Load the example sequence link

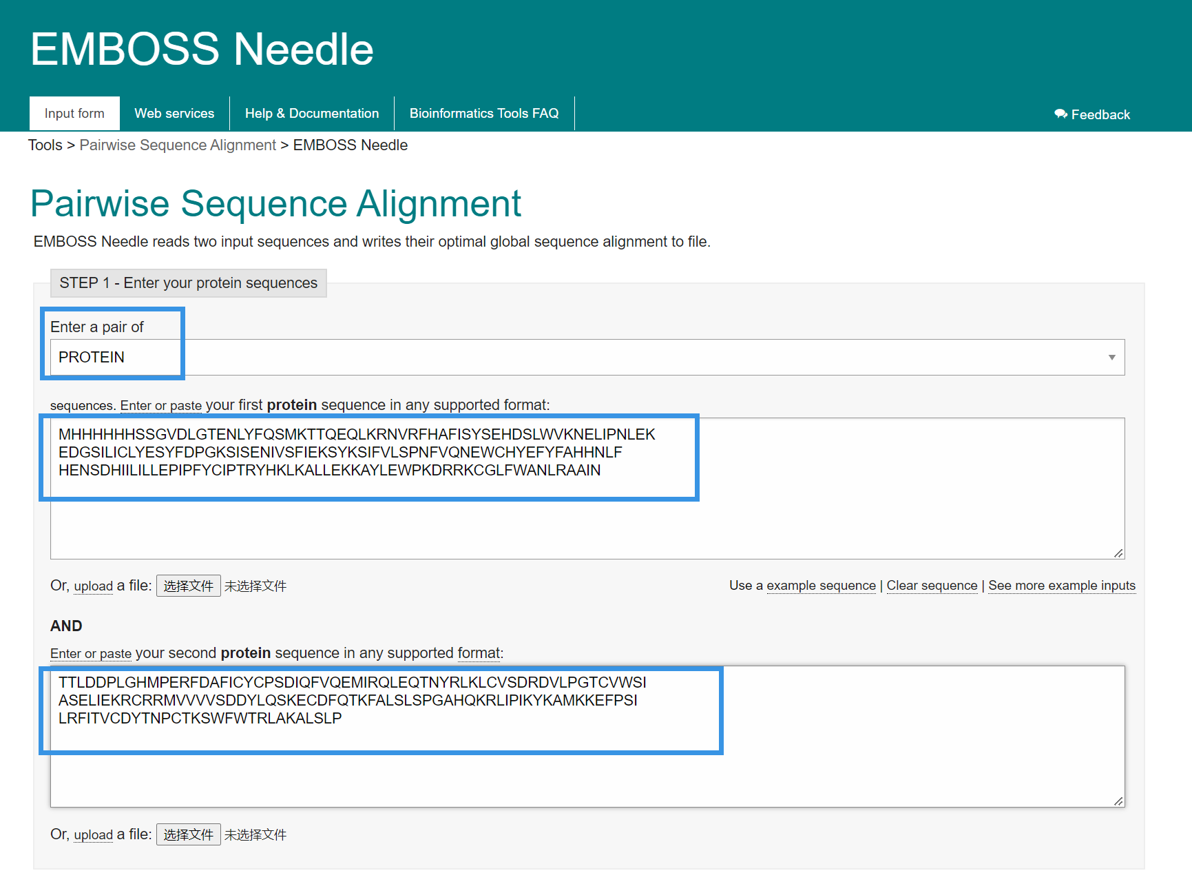(x=821, y=585)
